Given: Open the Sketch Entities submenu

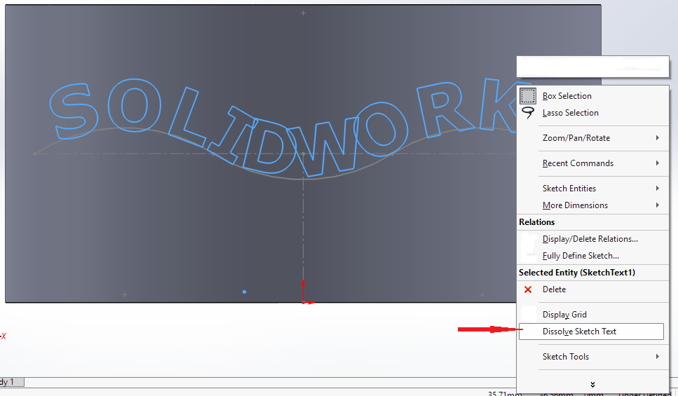Looking at the screenshot, I should pos(569,189).
